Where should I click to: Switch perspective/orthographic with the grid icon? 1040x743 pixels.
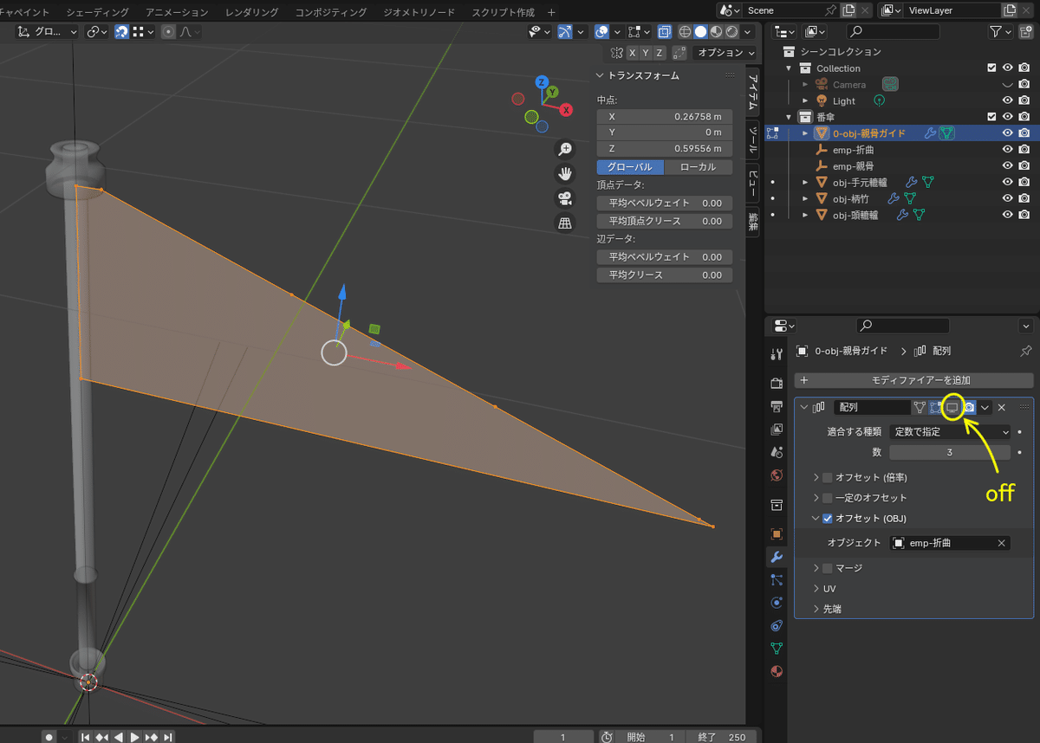pos(565,223)
